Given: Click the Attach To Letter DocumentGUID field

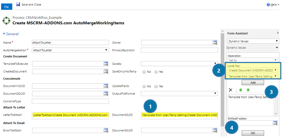Looking at the screenshot, I should click(x=179, y=115).
